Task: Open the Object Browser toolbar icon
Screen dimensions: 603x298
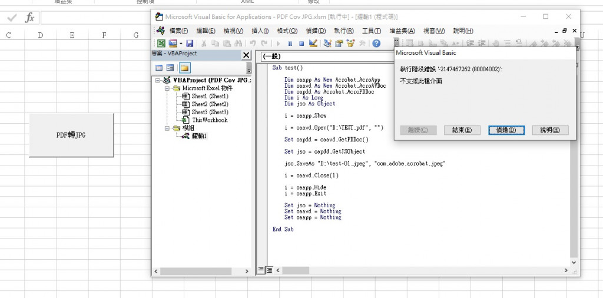Action: pos(350,44)
